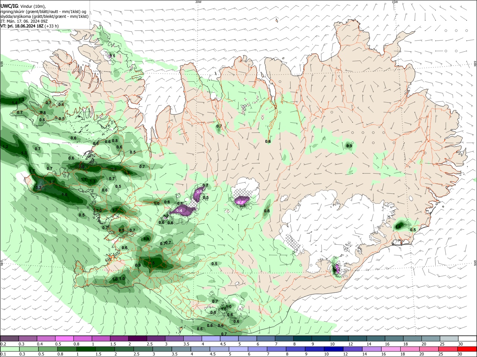Click the 0.4 value inside the purple snow patch

click(179, 211)
